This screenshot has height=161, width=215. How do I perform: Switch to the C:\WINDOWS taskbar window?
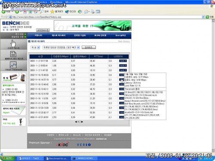point(84,158)
